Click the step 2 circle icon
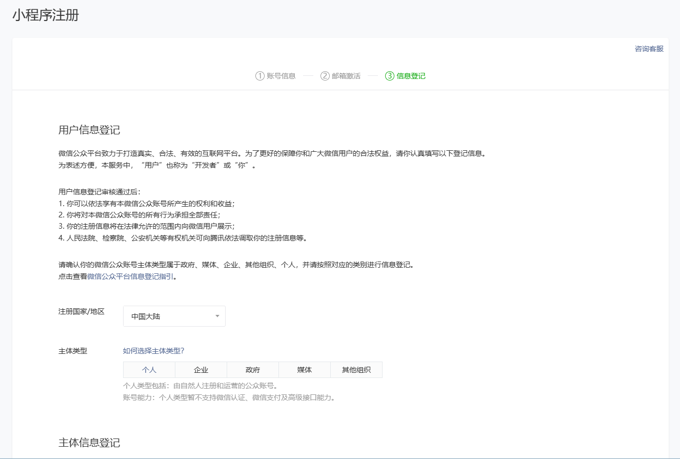Image resolution: width=680 pixels, height=459 pixels. tap(325, 76)
